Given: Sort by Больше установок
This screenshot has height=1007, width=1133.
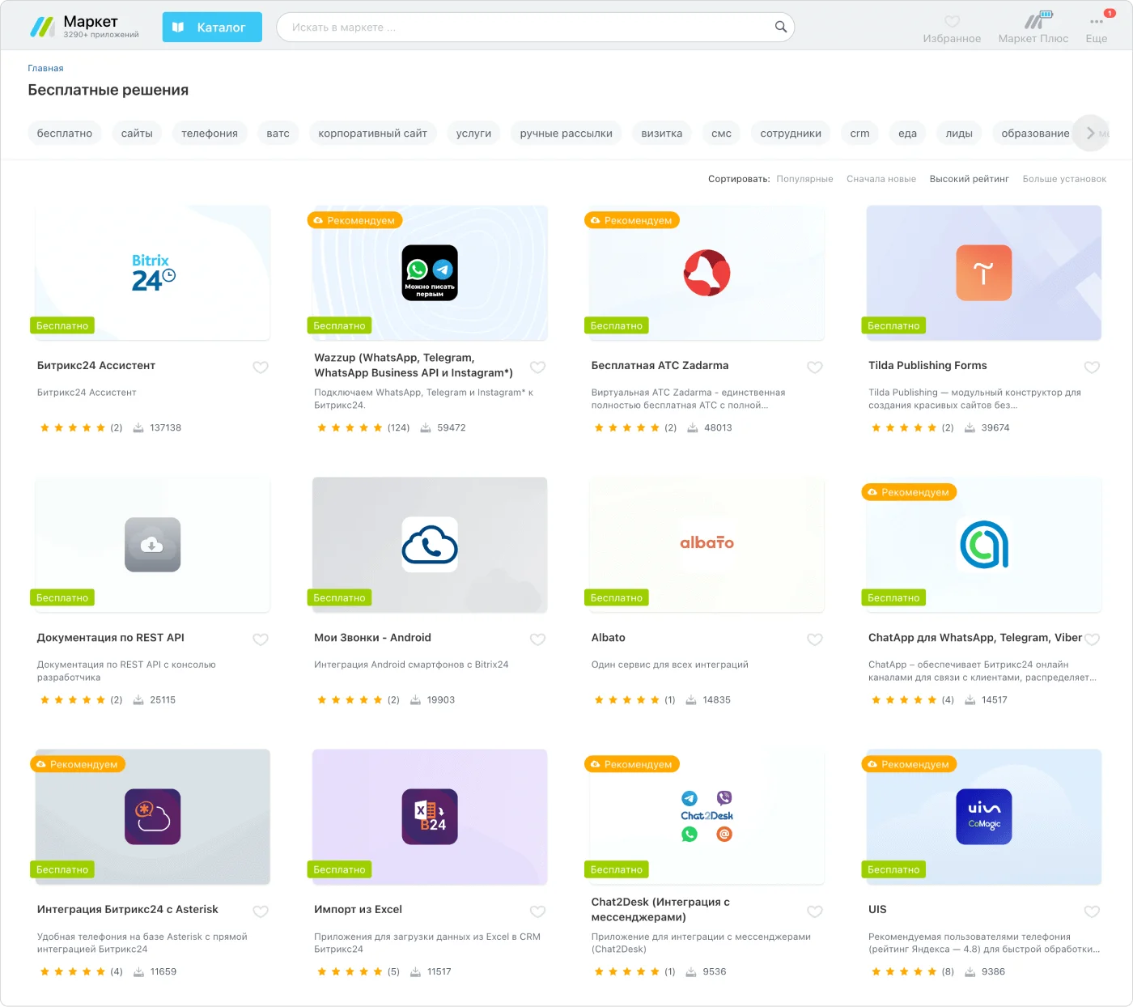Looking at the screenshot, I should 1064,179.
